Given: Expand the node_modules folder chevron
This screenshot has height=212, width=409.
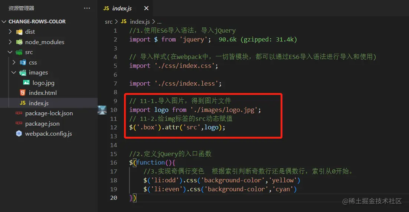Looking at the screenshot, I should point(10,42).
